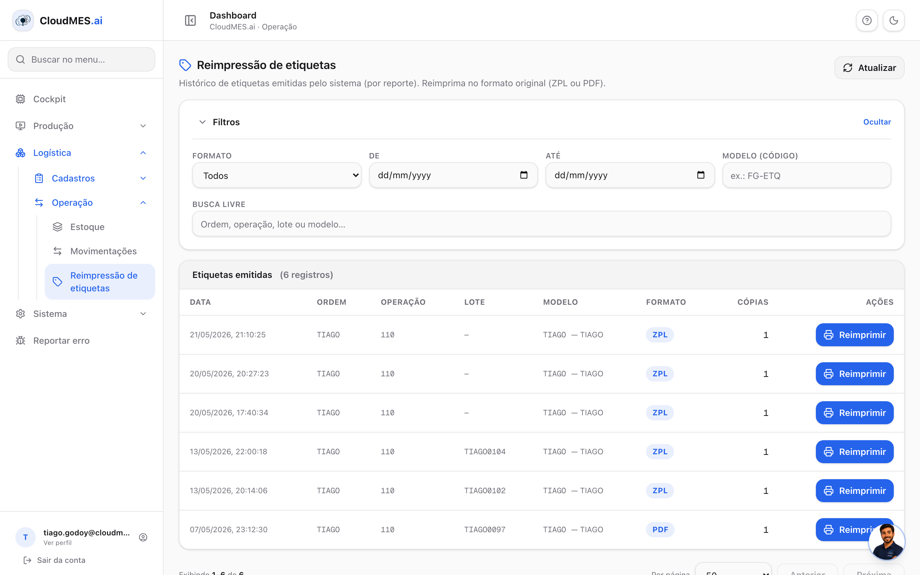Click the Dashboard breadcrumb title
Screen dimensions: 920x575
pyautogui.click(x=233, y=15)
